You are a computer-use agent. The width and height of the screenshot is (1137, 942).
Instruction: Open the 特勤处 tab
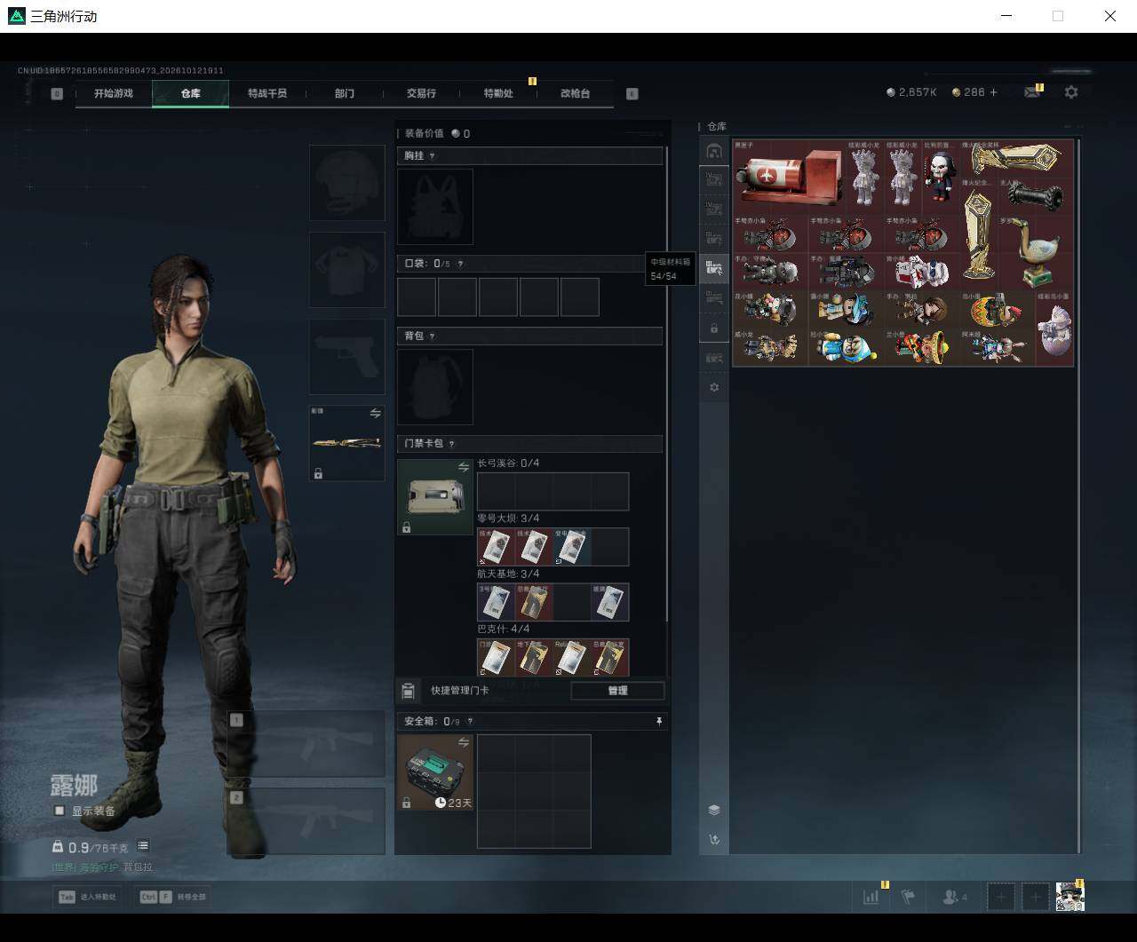[x=498, y=93]
